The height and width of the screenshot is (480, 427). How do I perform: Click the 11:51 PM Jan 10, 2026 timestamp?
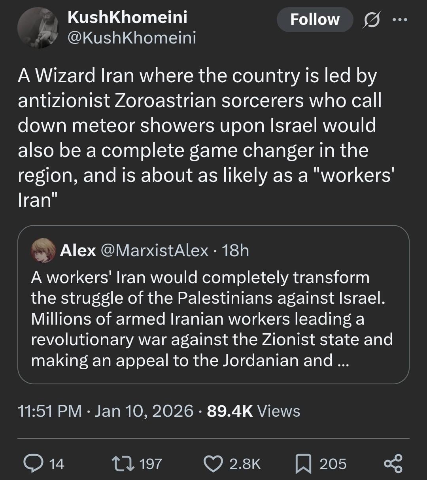[106, 411]
